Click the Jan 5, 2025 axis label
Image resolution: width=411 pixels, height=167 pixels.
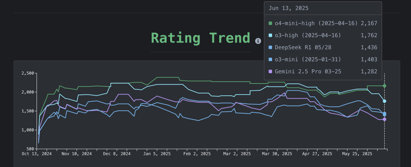[x=157, y=154]
